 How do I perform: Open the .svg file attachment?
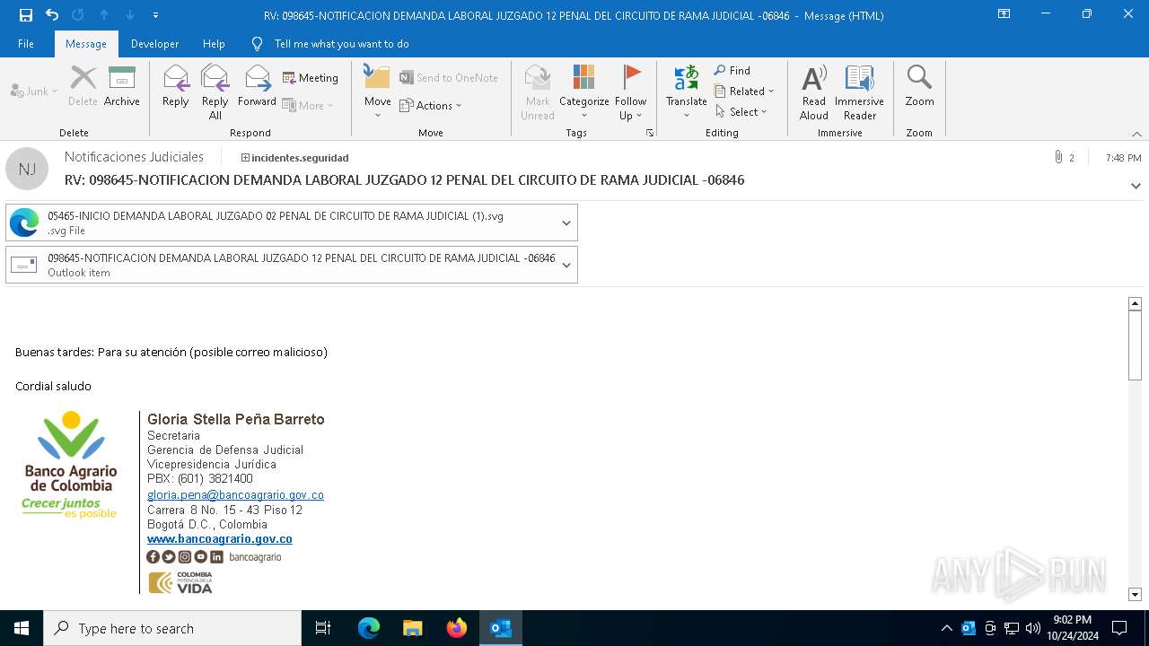coord(281,223)
